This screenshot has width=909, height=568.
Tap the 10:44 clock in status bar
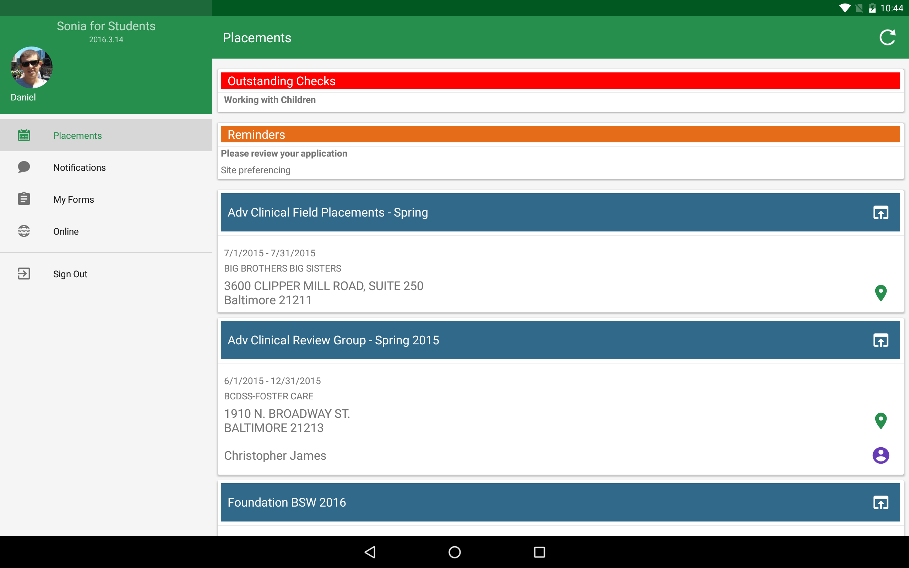click(x=891, y=8)
